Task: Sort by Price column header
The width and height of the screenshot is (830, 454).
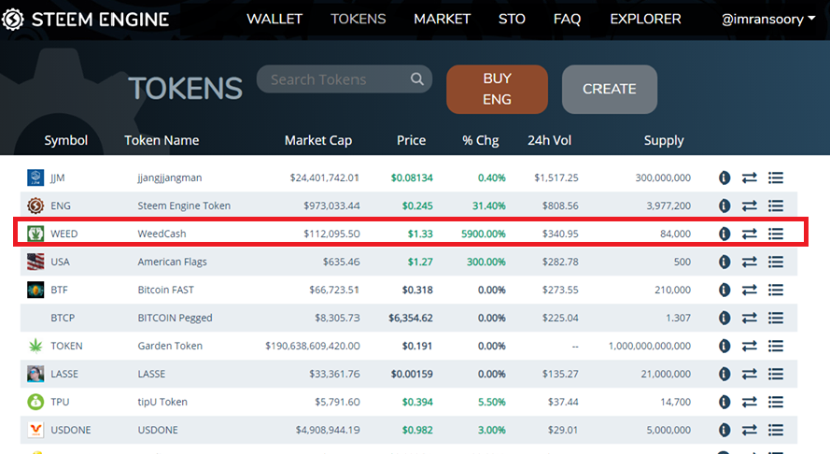Action: pyautogui.click(x=412, y=140)
